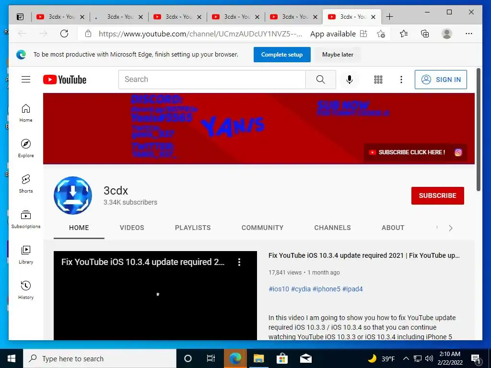The image size is (491, 368).
Task: Open Library in the sidebar
Action: [26, 255]
